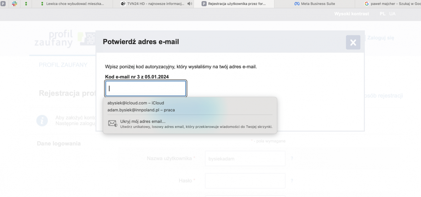This screenshot has width=421, height=197.
Task: Click the Zaloguj się link
Action: coord(381,38)
